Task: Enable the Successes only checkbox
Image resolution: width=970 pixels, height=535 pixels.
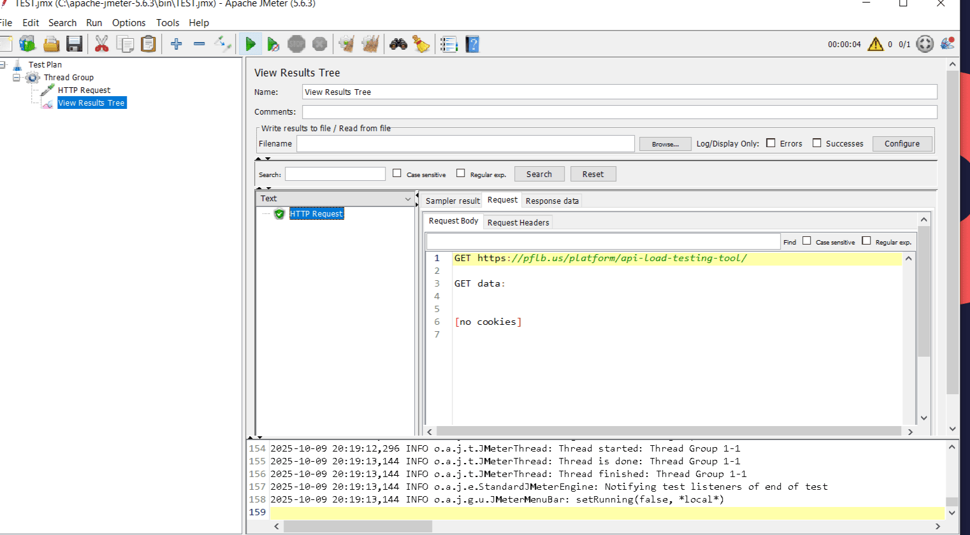Action: pos(817,143)
